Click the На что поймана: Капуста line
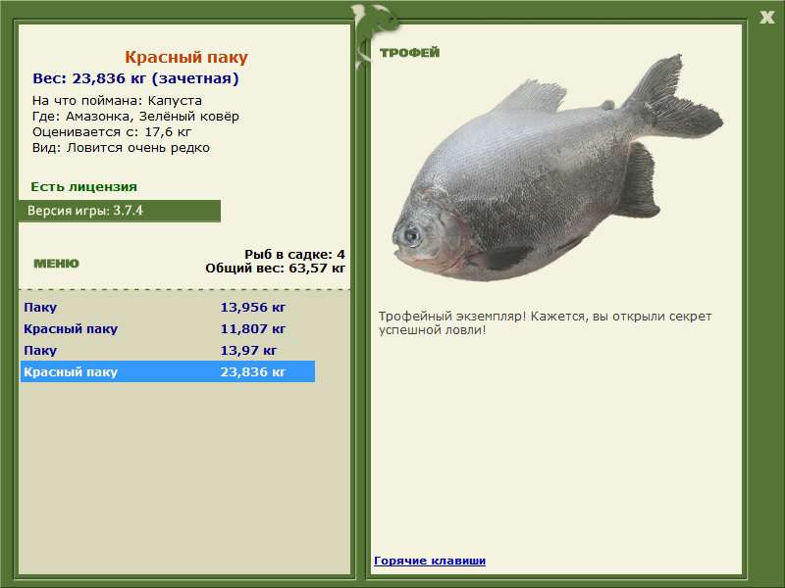 click(x=117, y=101)
